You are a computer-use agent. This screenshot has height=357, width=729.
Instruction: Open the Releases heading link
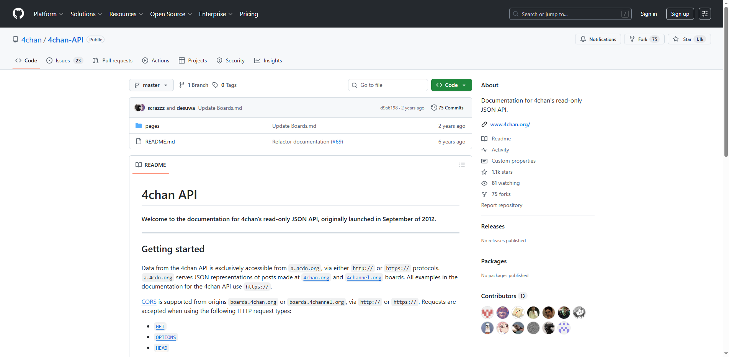493,227
